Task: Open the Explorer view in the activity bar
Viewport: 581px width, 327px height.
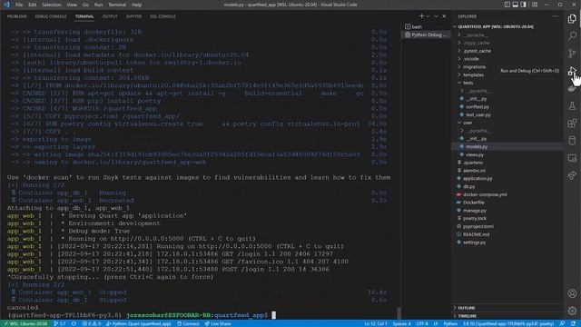Action: (572, 18)
